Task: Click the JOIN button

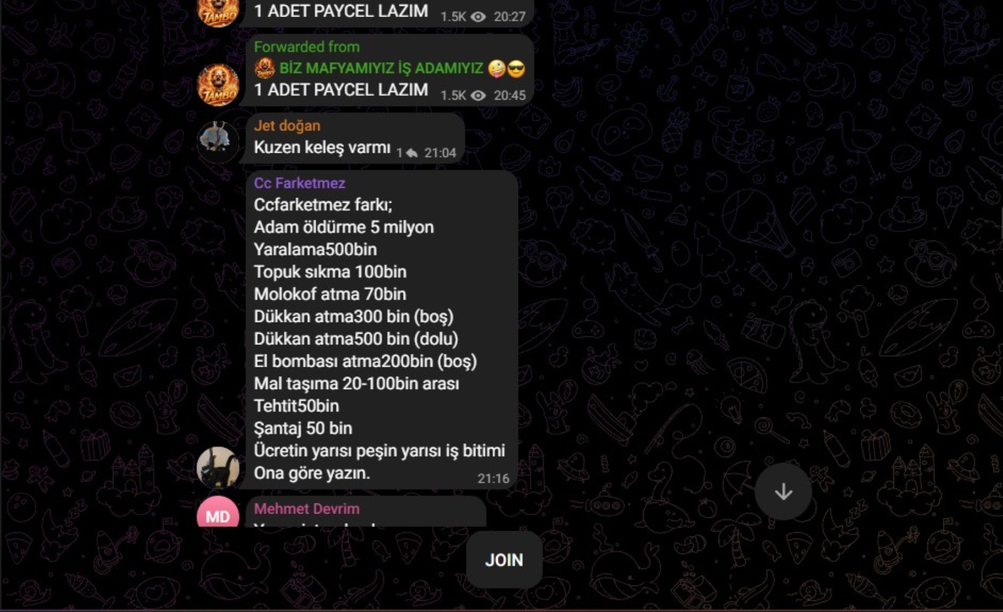Action: (504, 560)
